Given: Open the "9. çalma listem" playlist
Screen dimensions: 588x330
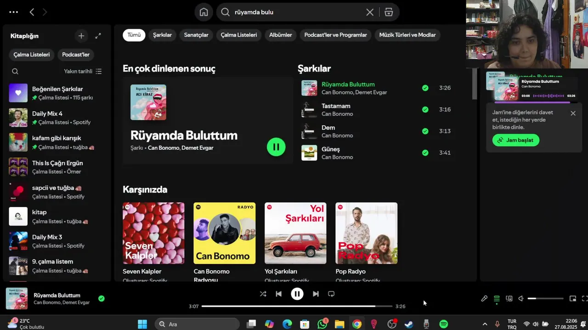Looking at the screenshot, I should click(57, 266).
